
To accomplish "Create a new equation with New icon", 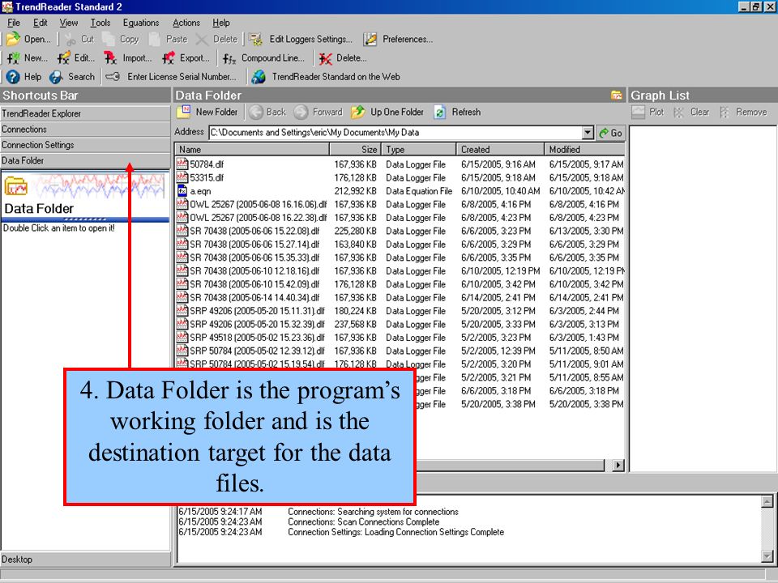I will coord(14,58).
